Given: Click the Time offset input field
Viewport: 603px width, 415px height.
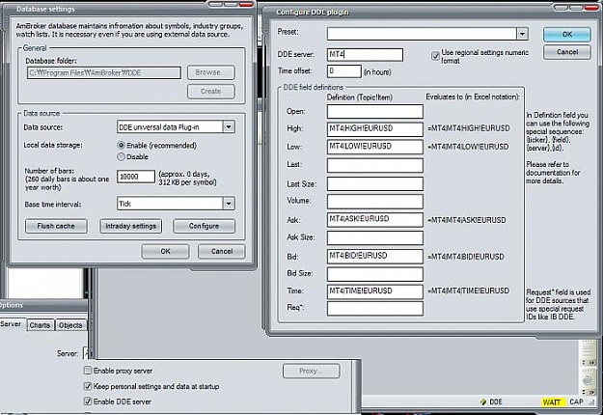Looking at the screenshot, I should 344,71.
